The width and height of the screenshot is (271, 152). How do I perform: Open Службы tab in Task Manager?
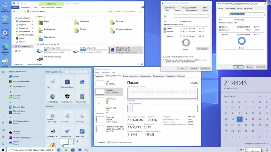point(181,76)
